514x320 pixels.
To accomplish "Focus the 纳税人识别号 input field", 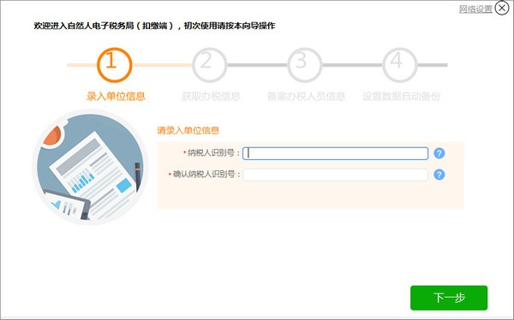I will [x=335, y=153].
